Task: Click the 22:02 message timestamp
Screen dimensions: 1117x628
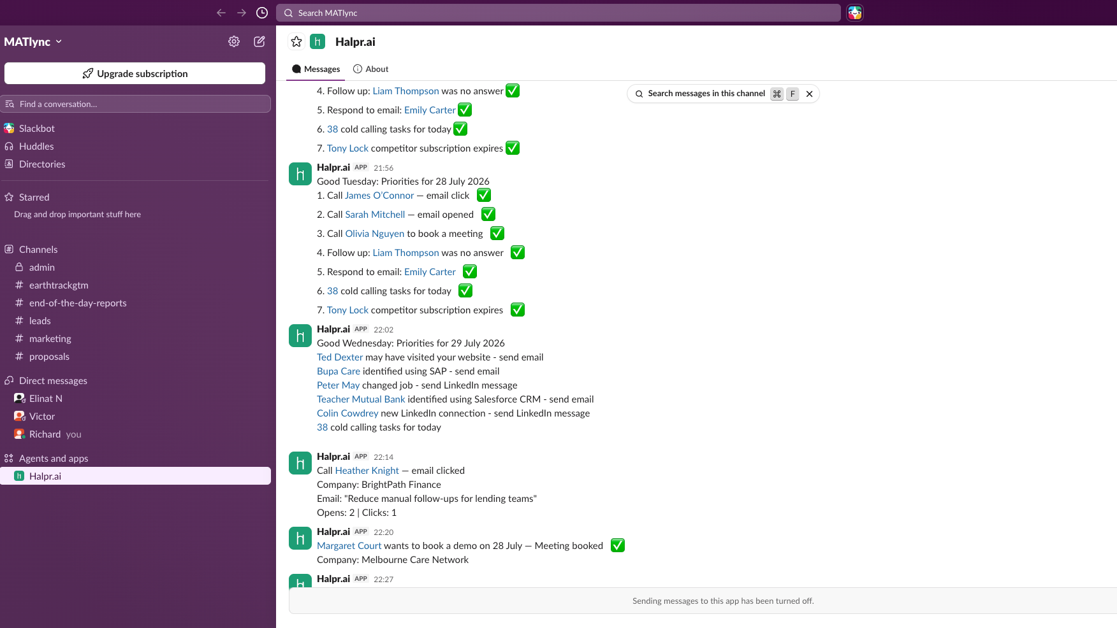Action: point(383,330)
